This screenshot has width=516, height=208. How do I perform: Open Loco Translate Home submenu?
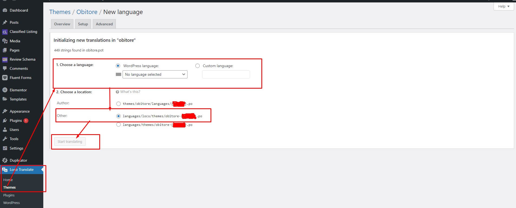pyautogui.click(x=8, y=180)
